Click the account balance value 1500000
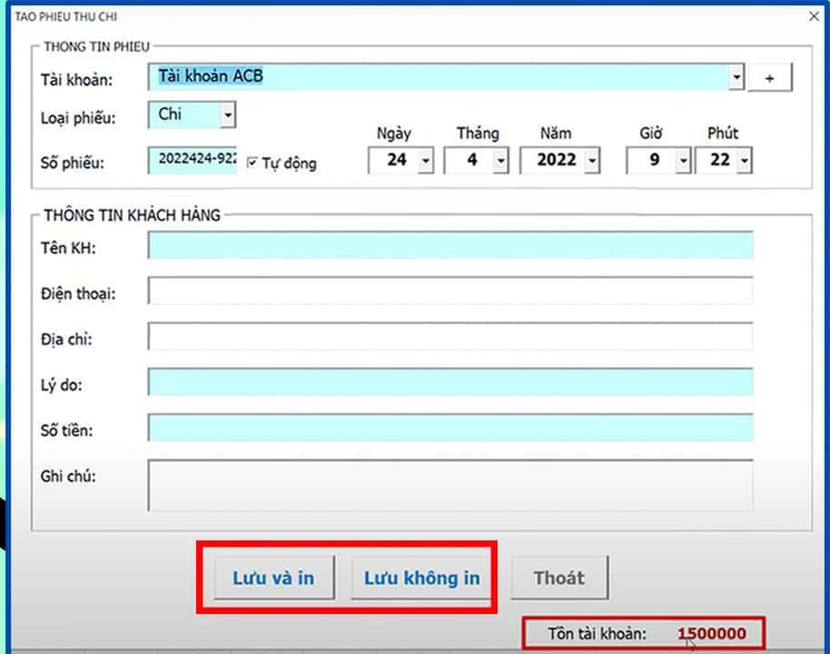830x654 pixels. 712,633
